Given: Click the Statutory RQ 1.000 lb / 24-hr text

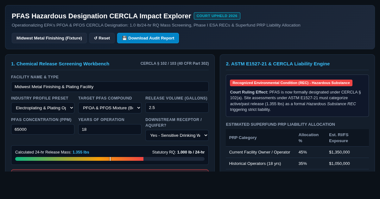Looking at the screenshot, I should [x=178, y=152].
